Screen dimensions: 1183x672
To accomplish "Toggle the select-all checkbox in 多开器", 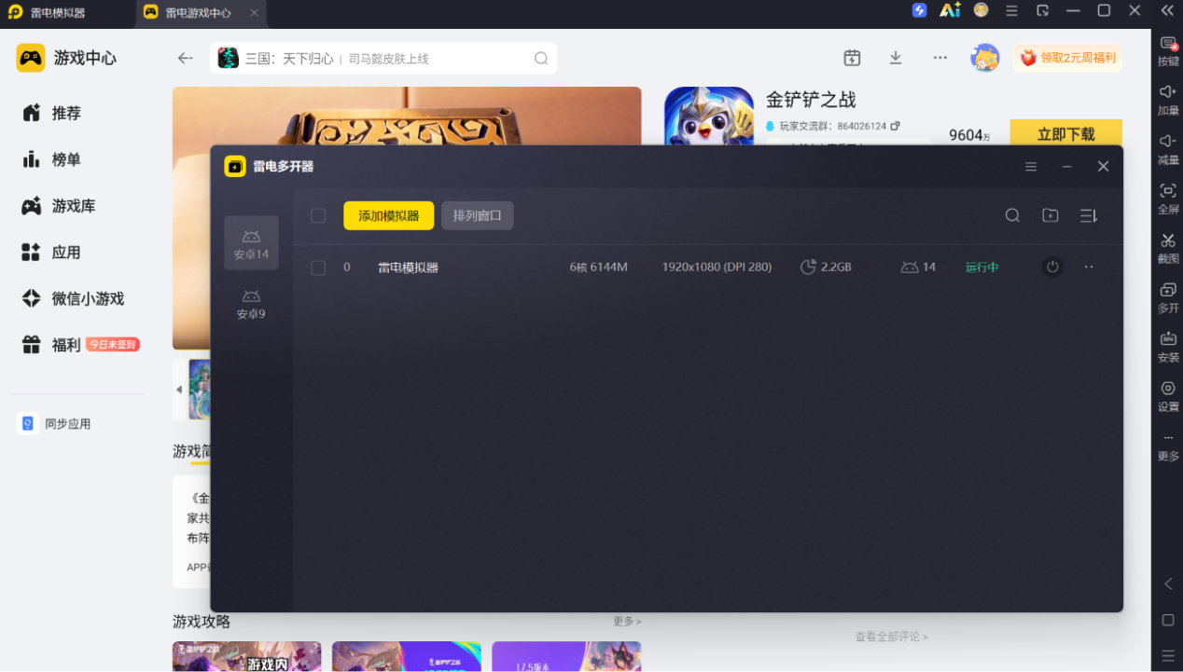I will pyautogui.click(x=318, y=215).
